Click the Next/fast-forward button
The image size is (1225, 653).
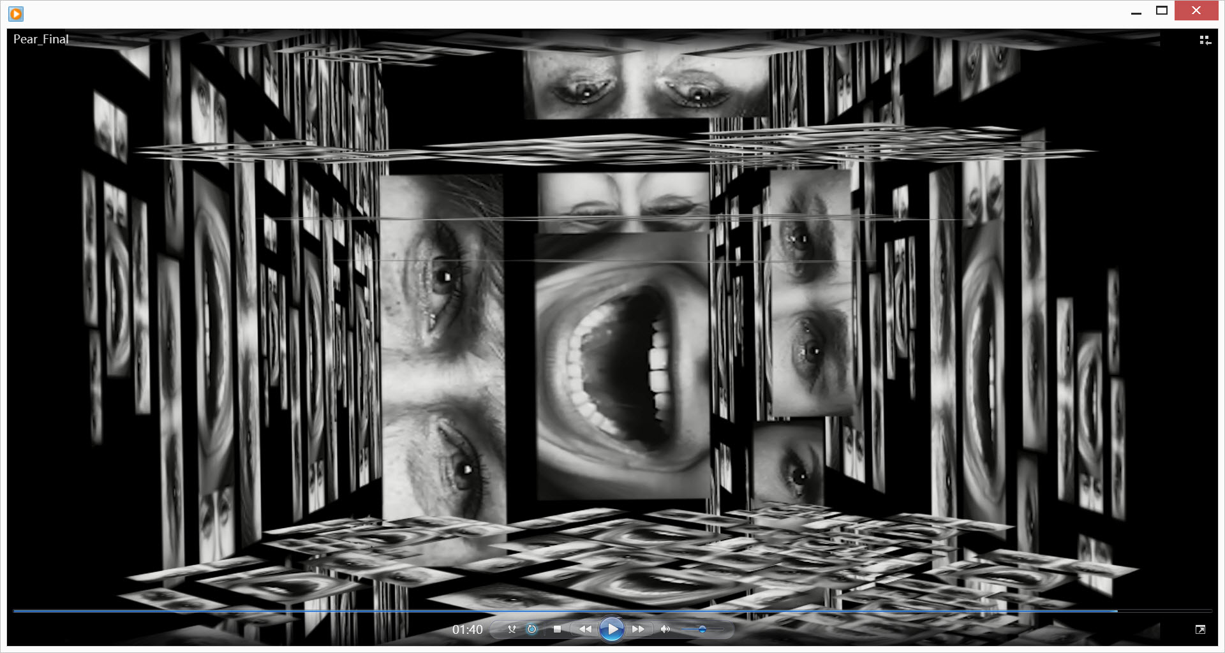click(638, 629)
